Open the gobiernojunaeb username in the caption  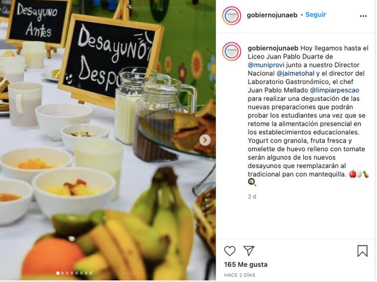[x=273, y=48]
